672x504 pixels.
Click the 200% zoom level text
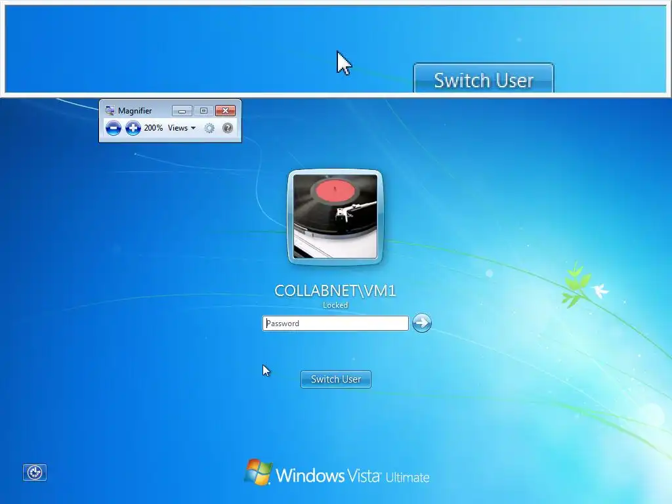click(153, 128)
